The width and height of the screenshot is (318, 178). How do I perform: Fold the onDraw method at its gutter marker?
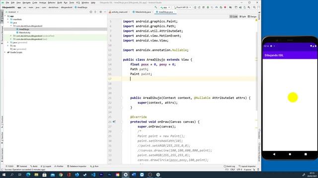122,122
